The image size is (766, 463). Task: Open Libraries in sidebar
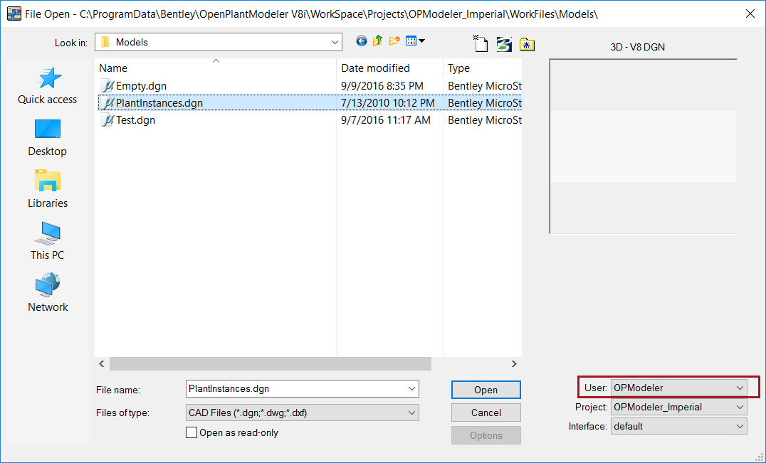tap(48, 190)
